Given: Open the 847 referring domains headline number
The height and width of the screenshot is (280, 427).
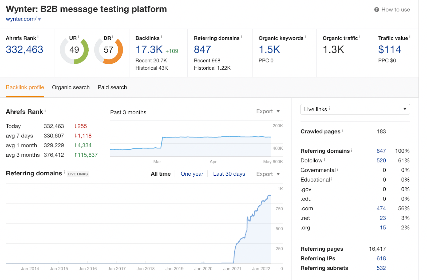Looking at the screenshot, I should click(x=202, y=50).
